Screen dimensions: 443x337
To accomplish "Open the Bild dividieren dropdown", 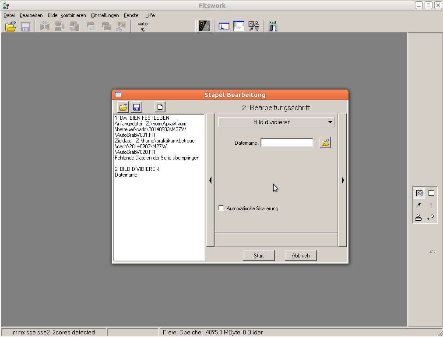I will click(x=276, y=122).
